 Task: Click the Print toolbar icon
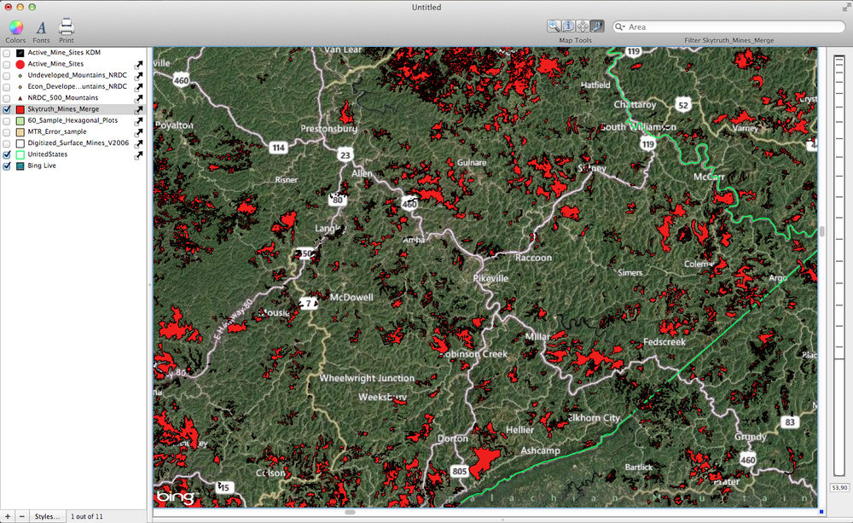[67, 27]
